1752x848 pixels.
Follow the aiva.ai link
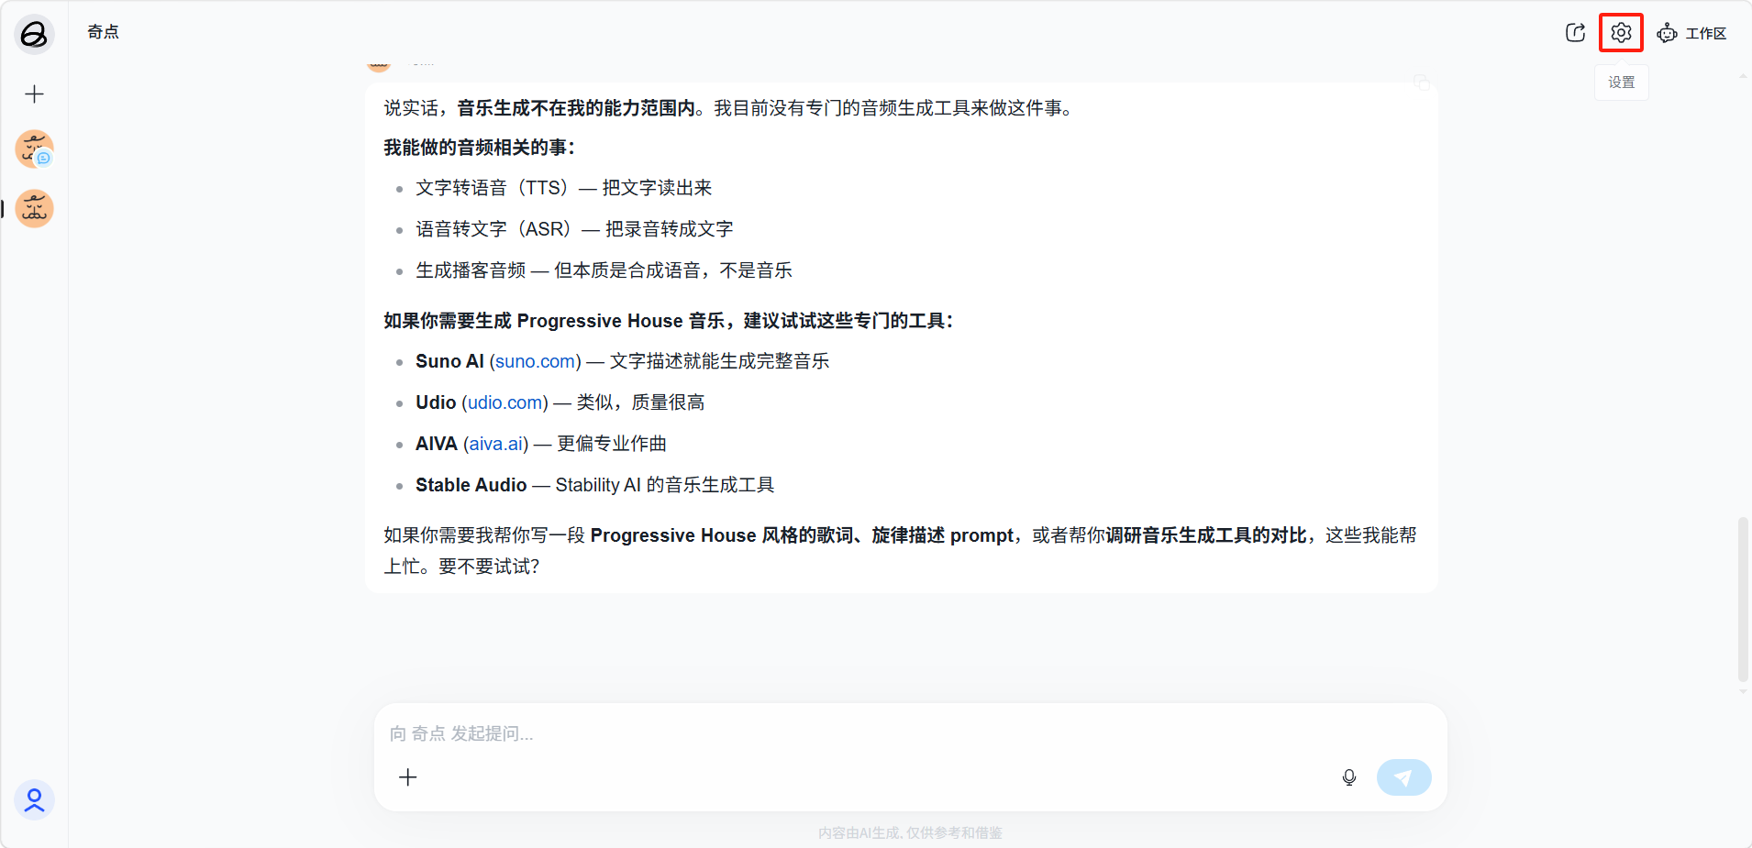click(496, 444)
